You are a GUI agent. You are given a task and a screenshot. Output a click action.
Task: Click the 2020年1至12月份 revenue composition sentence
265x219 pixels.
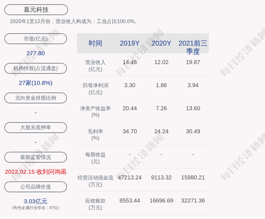74,21
